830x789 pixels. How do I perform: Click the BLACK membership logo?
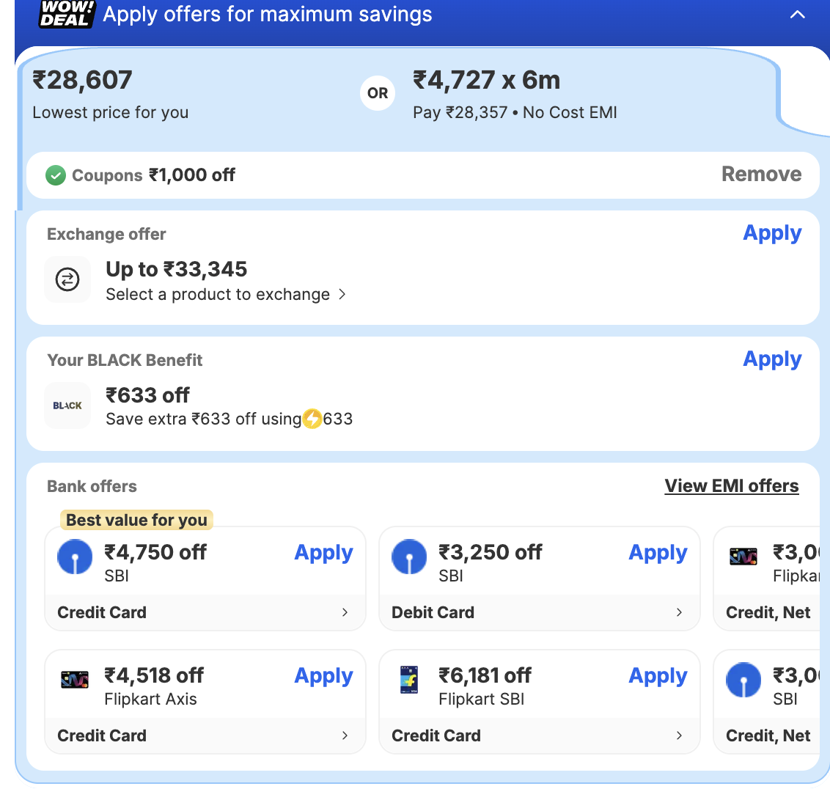67,405
